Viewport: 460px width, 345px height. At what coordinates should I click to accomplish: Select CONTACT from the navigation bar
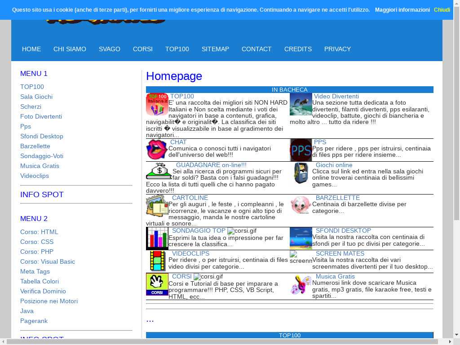point(257,49)
